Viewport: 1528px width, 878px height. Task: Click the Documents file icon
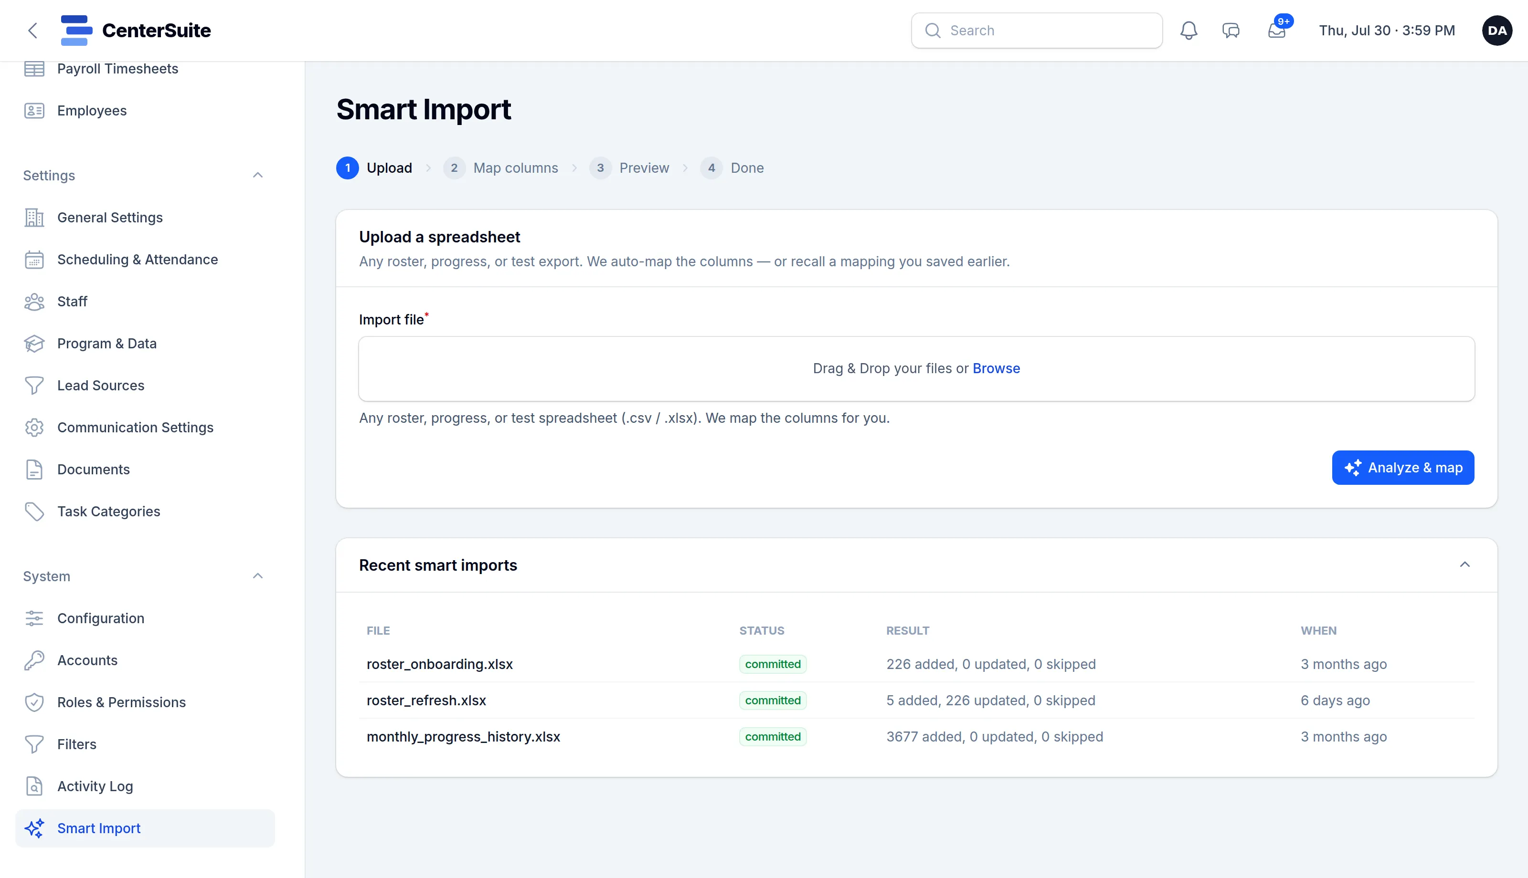34,470
